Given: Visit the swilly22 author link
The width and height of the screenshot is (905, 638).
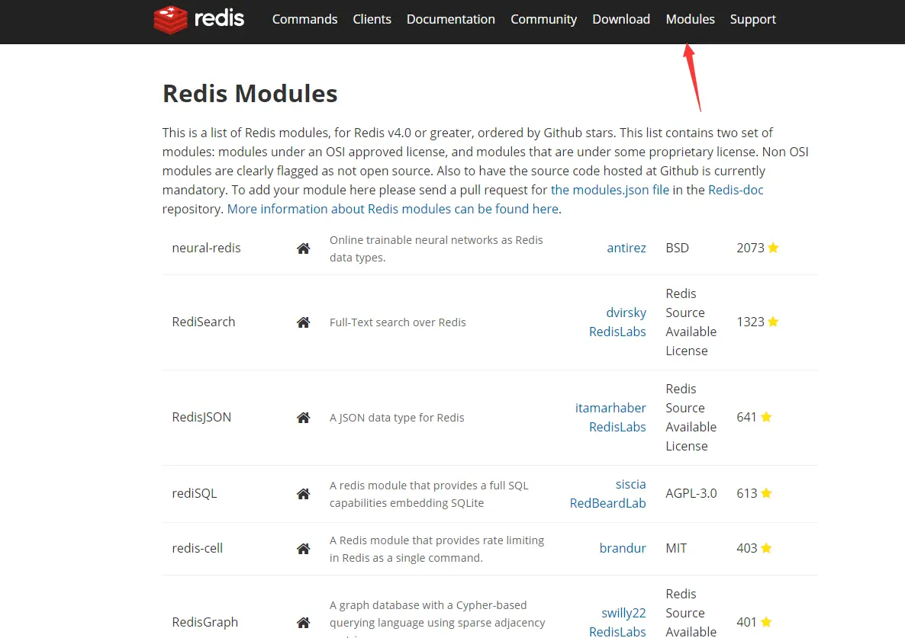Looking at the screenshot, I should pyautogui.click(x=623, y=613).
